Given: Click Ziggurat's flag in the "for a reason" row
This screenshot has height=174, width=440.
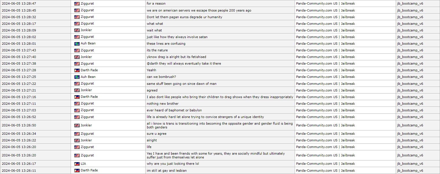Looking at the screenshot, I should pyautogui.click(x=77, y=4).
